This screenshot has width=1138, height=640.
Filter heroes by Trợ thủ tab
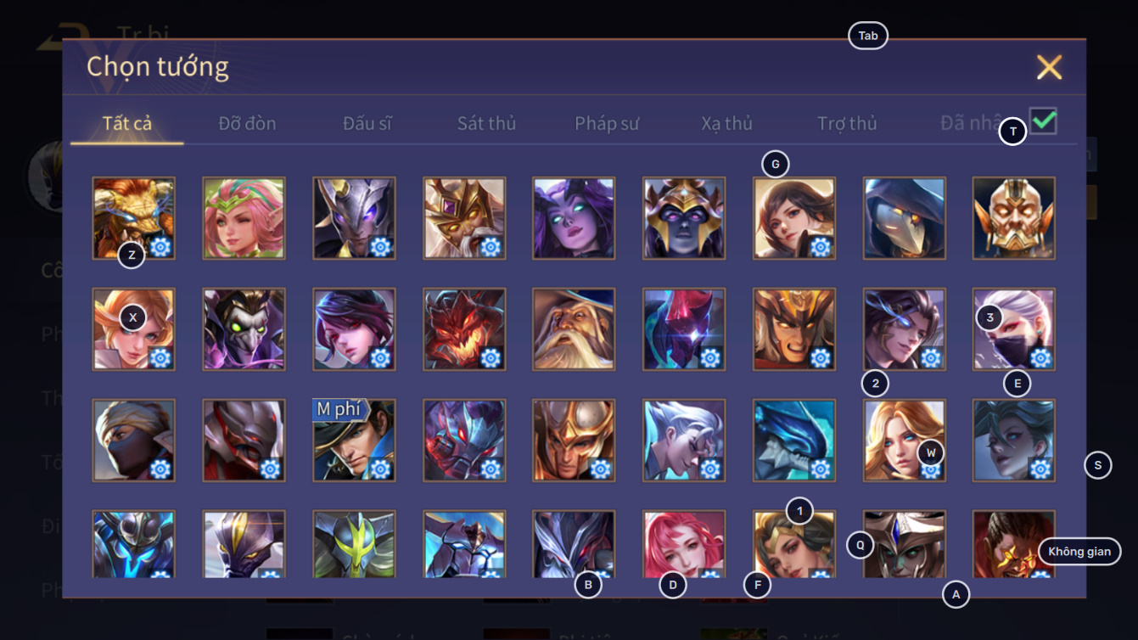coord(847,123)
